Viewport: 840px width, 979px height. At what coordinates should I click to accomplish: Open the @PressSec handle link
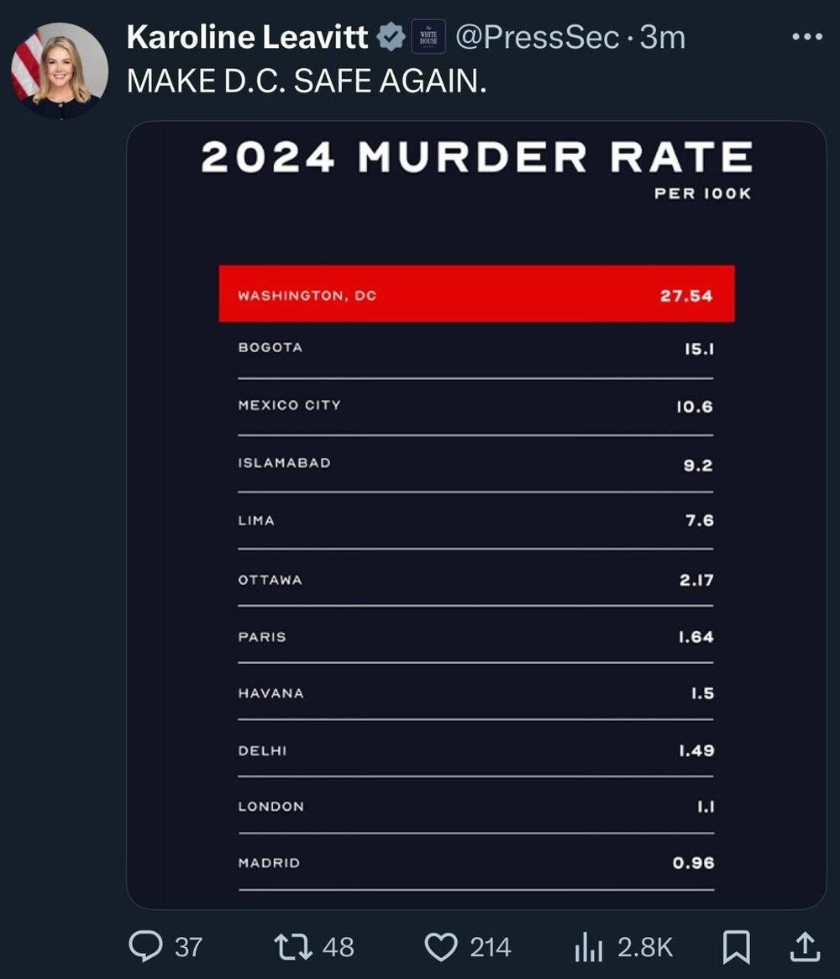tap(538, 38)
